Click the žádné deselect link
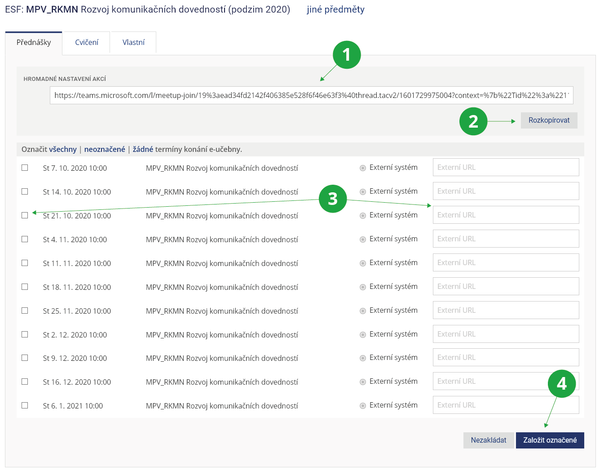This screenshot has width=604, height=475. coord(143,149)
